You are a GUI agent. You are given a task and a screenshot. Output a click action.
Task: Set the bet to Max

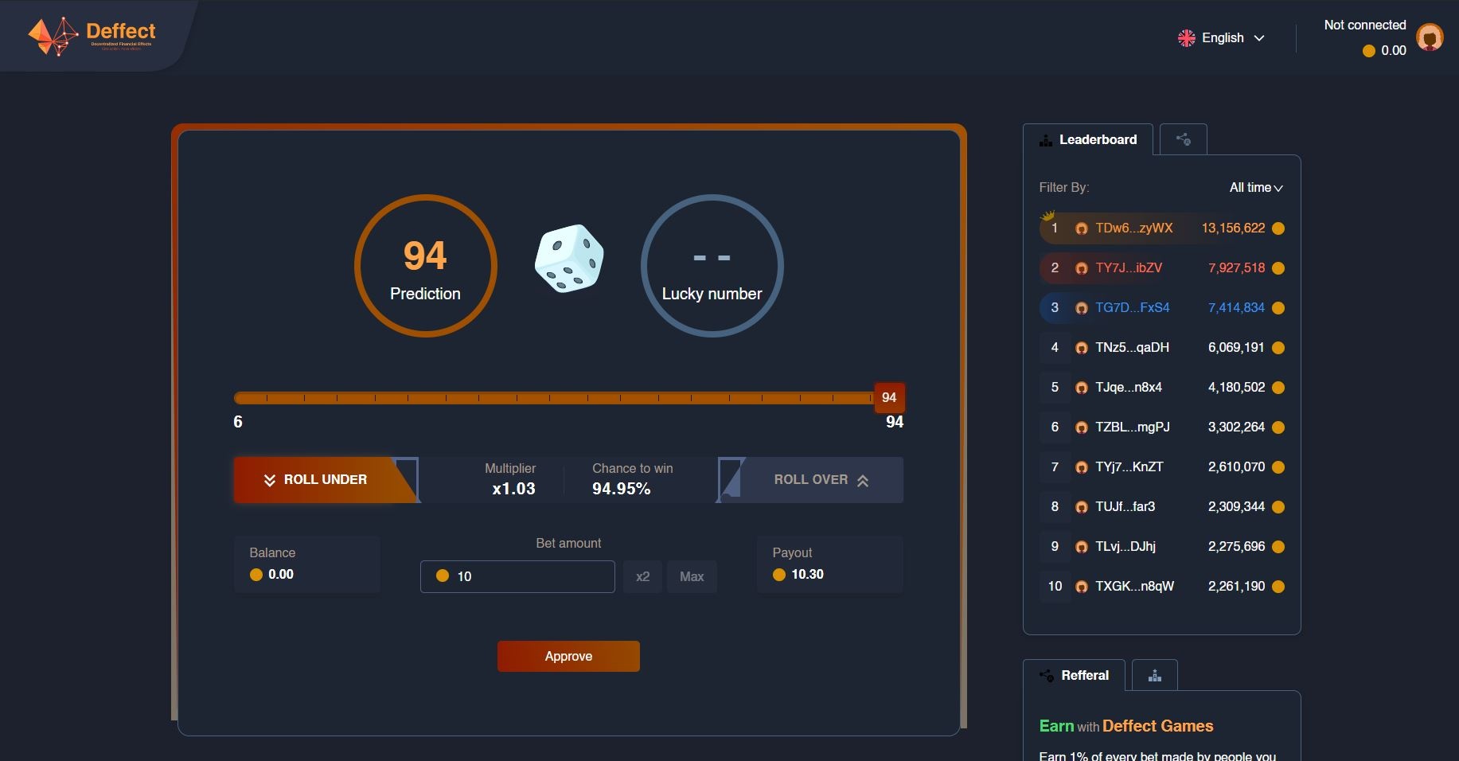tap(691, 577)
